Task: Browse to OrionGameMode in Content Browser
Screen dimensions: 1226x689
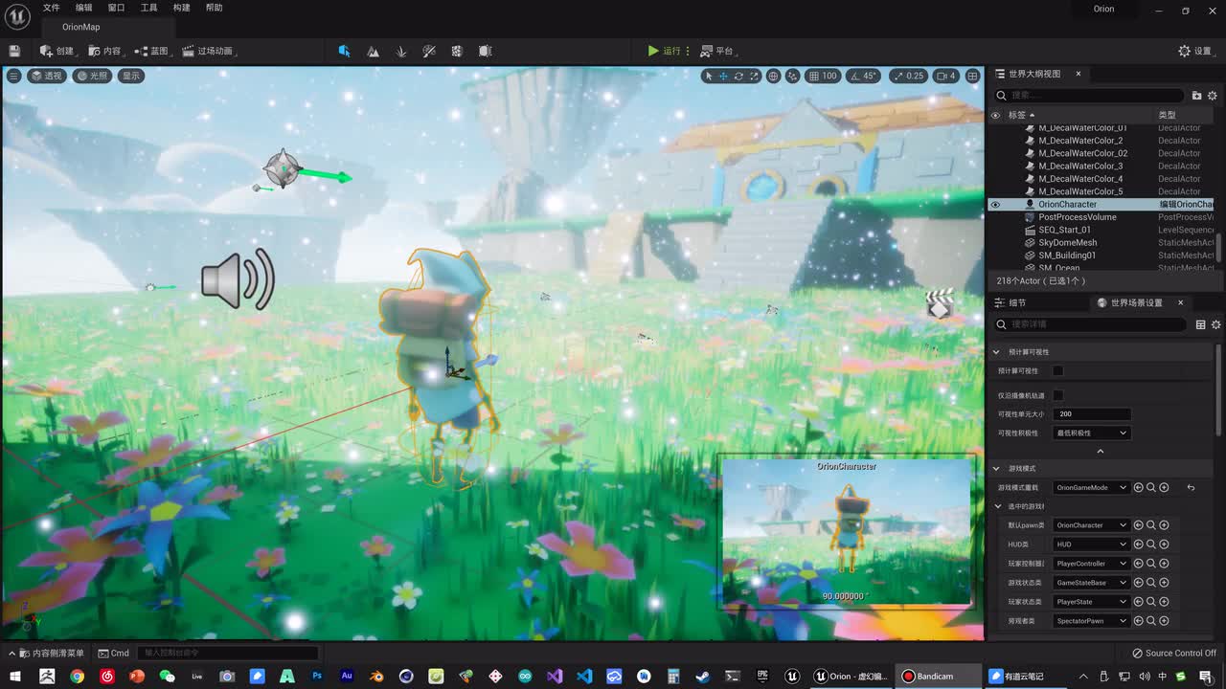Action: click(1151, 488)
